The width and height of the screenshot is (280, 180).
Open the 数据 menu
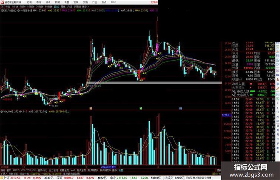[57, 2]
